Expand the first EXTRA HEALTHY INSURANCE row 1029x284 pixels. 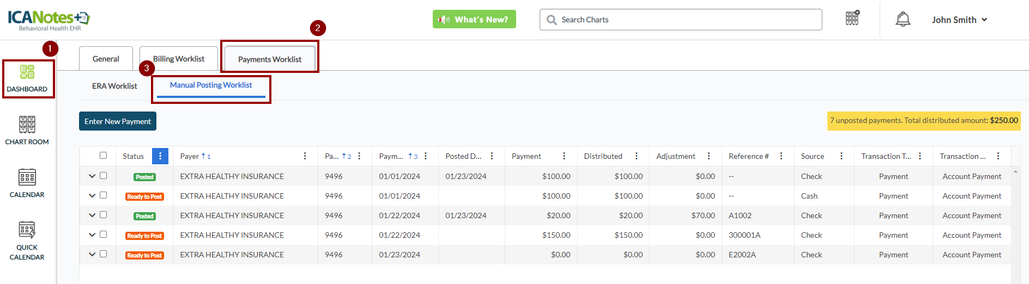(x=92, y=176)
